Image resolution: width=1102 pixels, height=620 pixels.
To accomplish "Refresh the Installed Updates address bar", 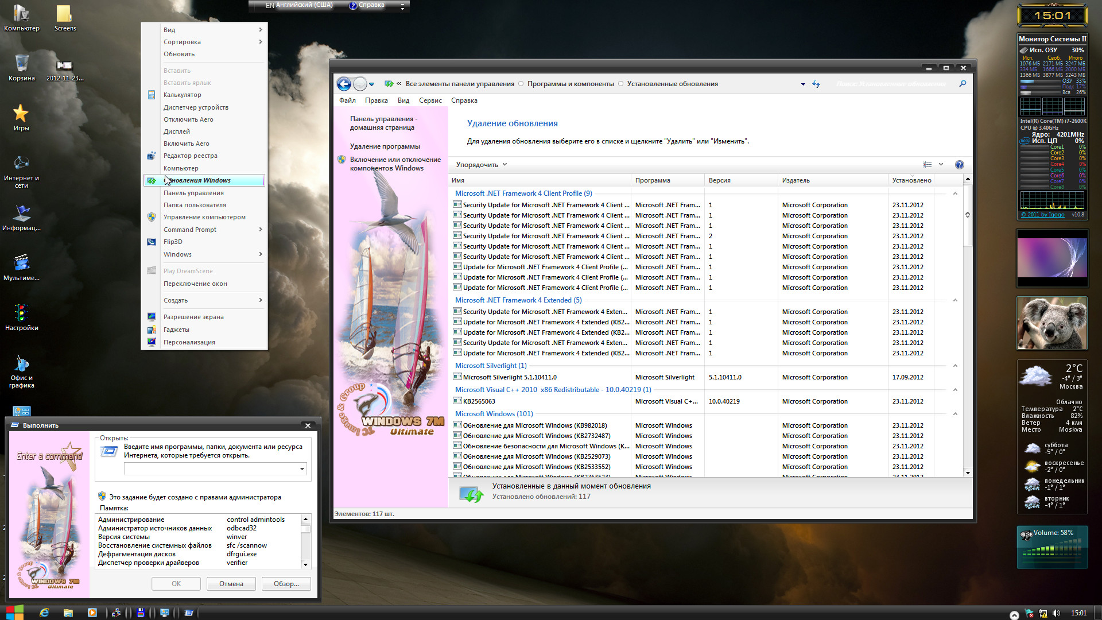I will click(816, 84).
